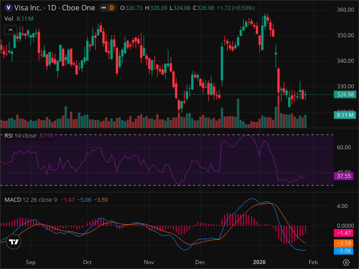Click signal line value −3.59 in legend
The height and width of the screenshot is (269, 359).
(101, 200)
